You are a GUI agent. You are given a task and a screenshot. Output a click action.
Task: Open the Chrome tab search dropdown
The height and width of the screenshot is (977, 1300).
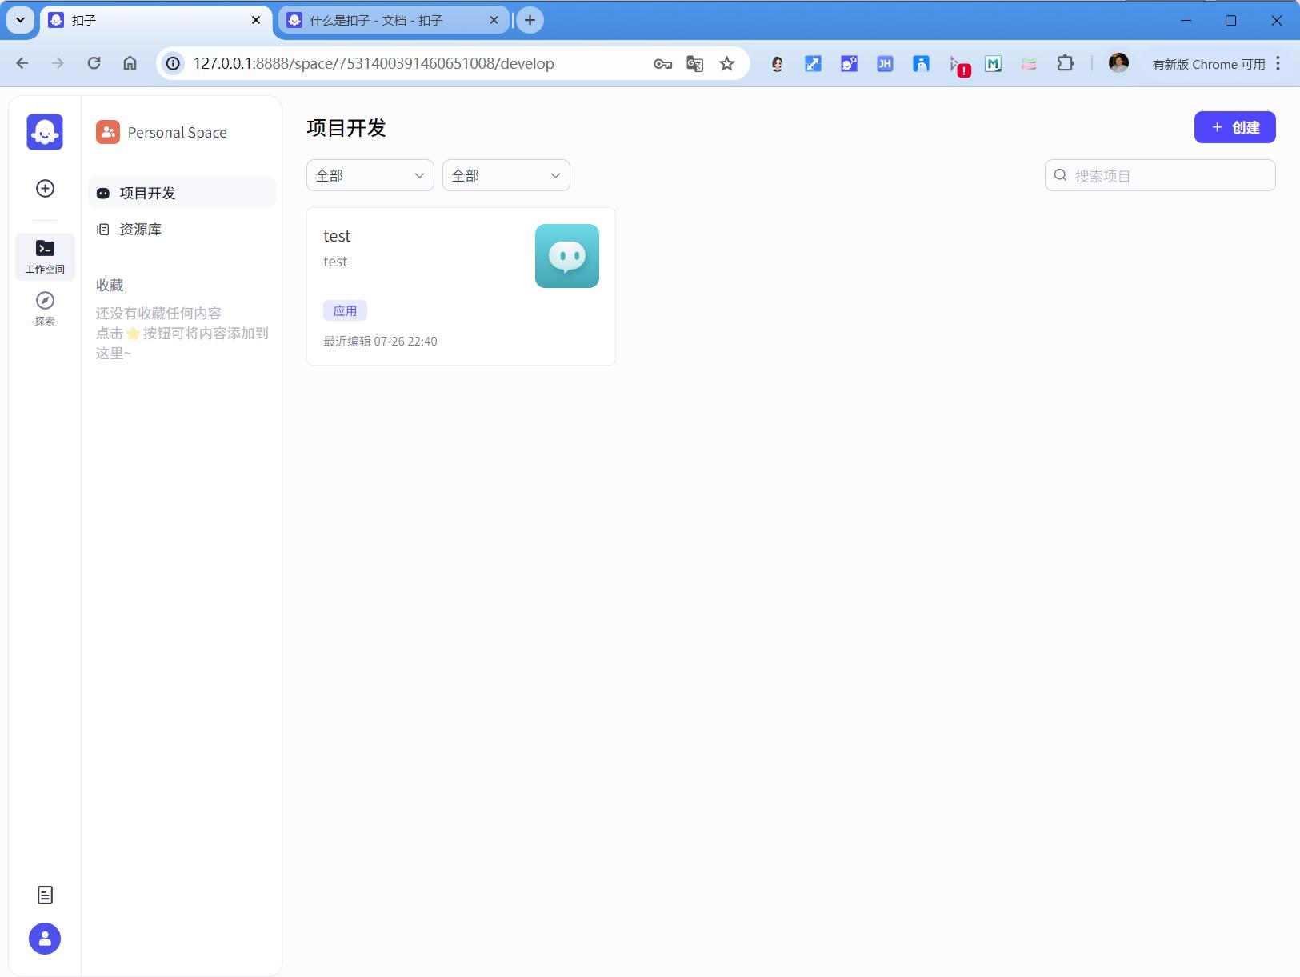20,20
